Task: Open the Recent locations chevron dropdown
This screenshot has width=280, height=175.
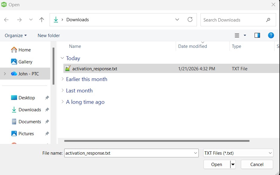Action: point(31,20)
